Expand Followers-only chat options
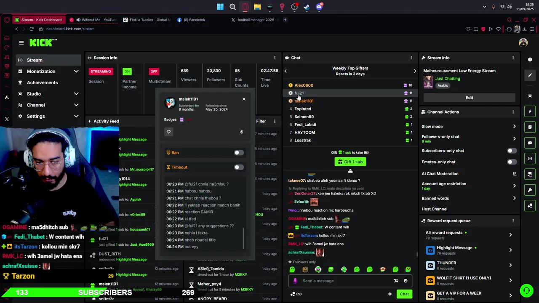Viewport: 539px width, 303px height. (469, 138)
